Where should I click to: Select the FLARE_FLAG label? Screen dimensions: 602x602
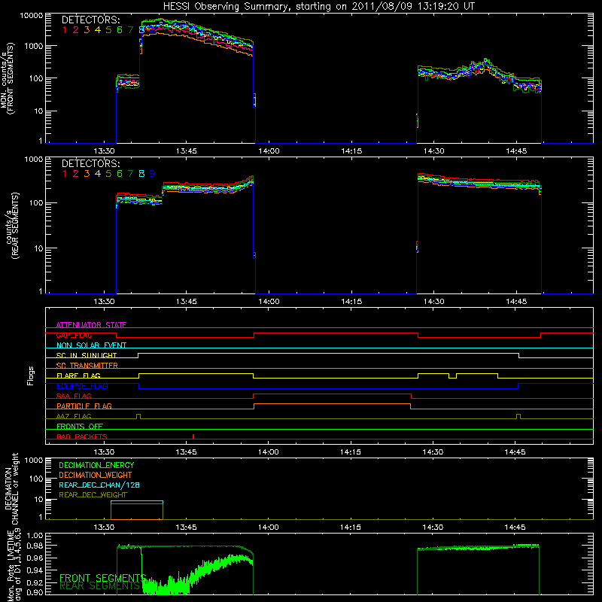tap(78, 375)
